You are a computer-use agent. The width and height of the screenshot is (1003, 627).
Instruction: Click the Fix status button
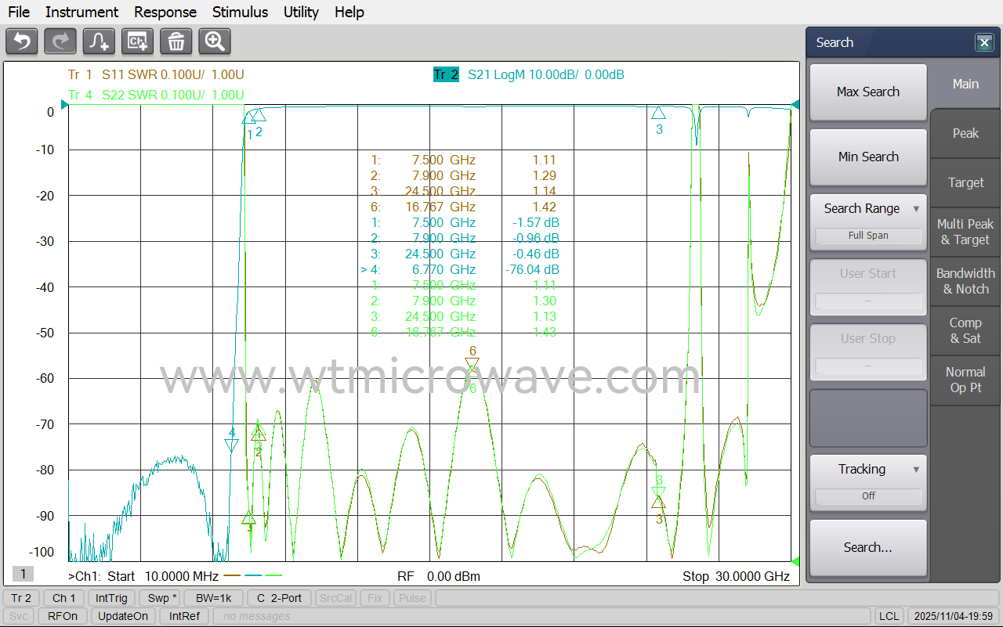click(x=375, y=598)
